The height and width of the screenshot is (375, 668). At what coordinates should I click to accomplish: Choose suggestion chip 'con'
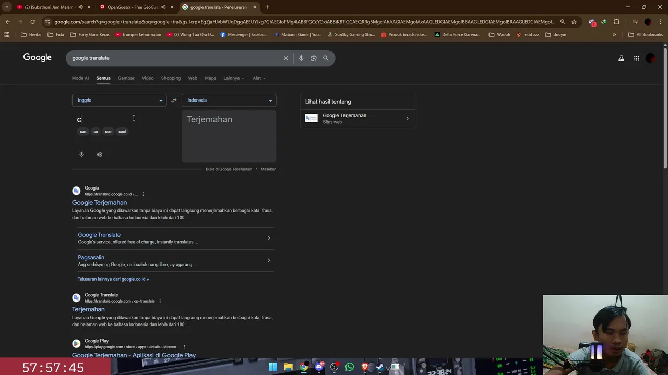[108, 132]
